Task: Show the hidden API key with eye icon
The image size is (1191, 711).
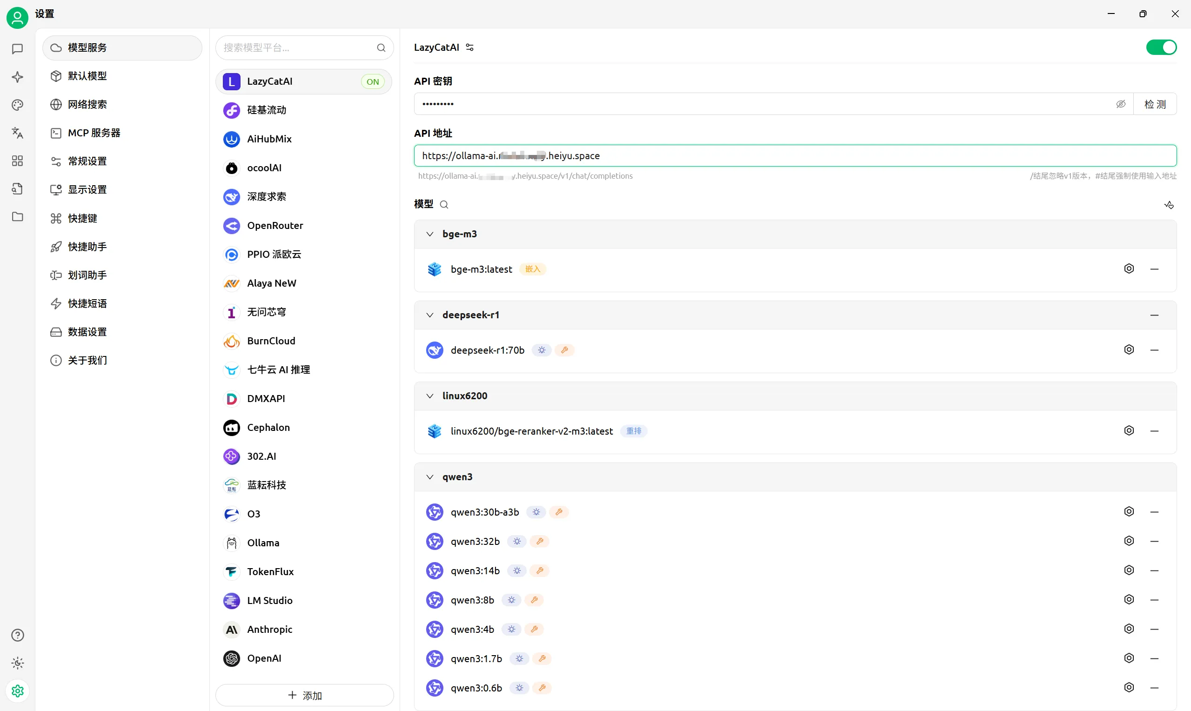Action: pyautogui.click(x=1121, y=104)
